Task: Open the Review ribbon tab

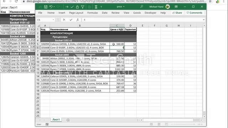Action: (115, 13)
